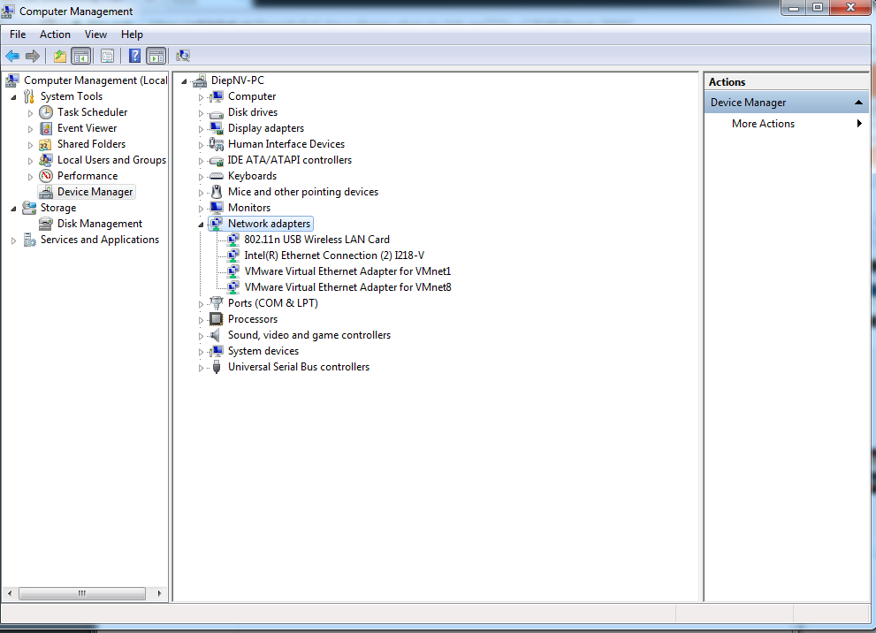This screenshot has height=633, width=876.
Task: Click the Local Users and Groups icon
Action: [46, 160]
